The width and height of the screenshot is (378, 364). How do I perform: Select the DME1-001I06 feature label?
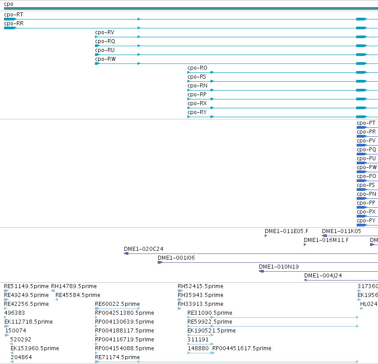point(176,258)
